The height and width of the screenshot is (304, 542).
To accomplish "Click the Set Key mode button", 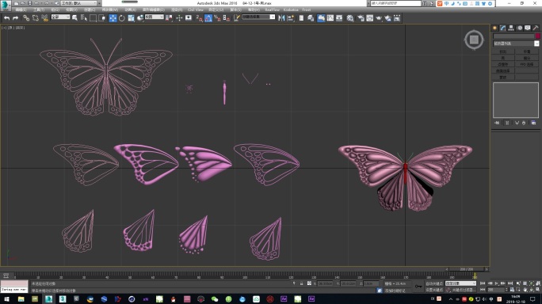I will pos(434,290).
